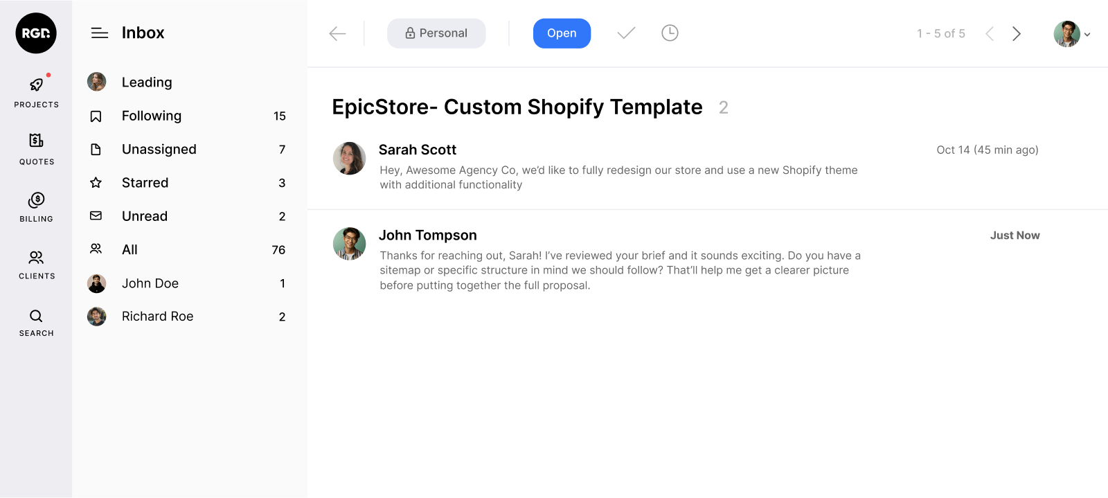Go to Billing icon
Screen dimensions: 1108x498
pos(36,199)
